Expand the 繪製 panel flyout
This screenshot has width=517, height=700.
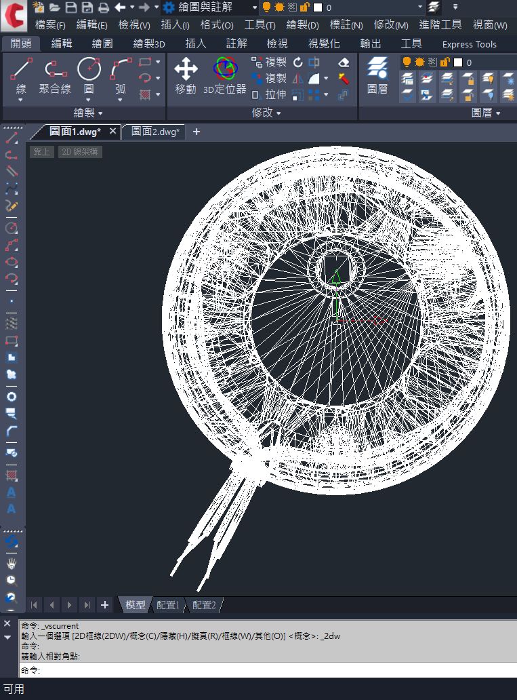[88, 113]
